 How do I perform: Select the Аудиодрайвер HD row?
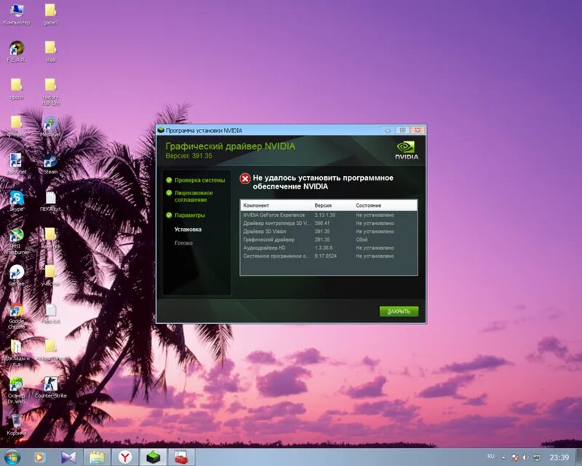(329, 248)
